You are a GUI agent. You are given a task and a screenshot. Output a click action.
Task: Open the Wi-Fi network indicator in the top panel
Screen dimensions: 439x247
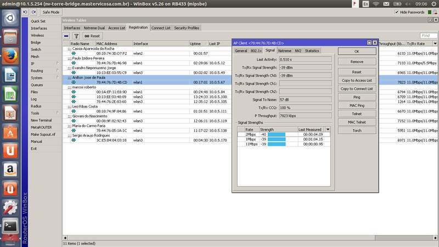point(376,4)
